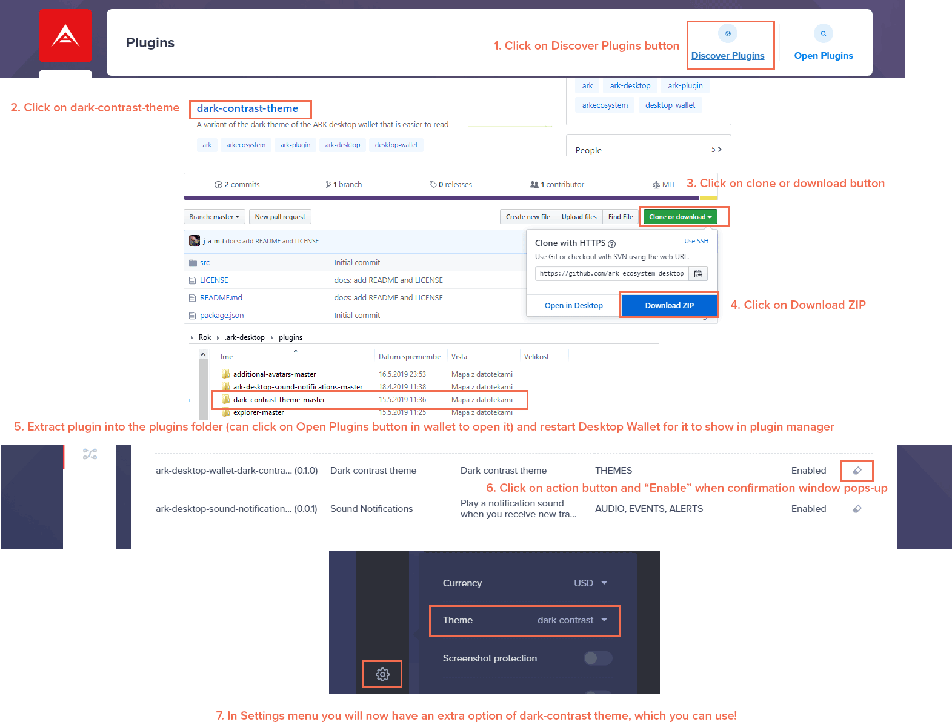The width and height of the screenshot is (952, 722).
Task: Click the Open Plugins search icon
Action: pyautogui.click(x=824, y=33)
